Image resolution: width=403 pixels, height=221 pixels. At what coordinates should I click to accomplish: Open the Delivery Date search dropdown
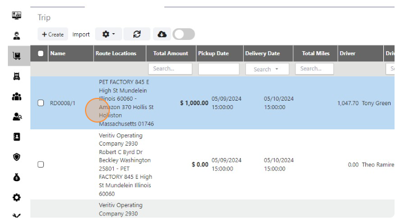(x=267, y=69)
